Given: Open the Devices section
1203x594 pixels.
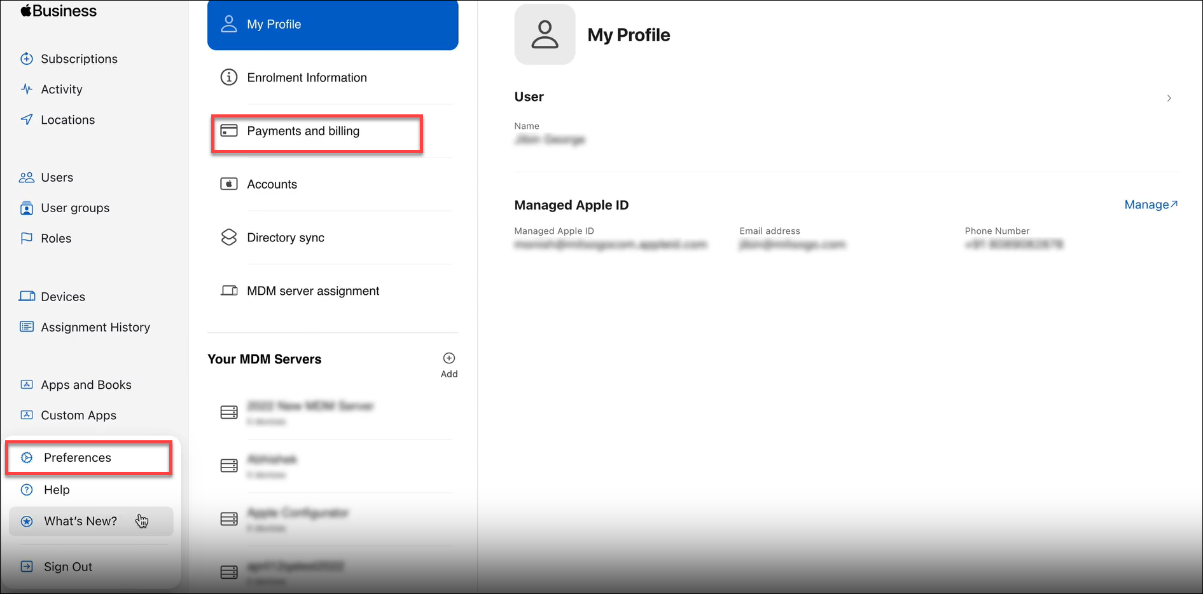Looking at the screenshot, I should [63, 297].
